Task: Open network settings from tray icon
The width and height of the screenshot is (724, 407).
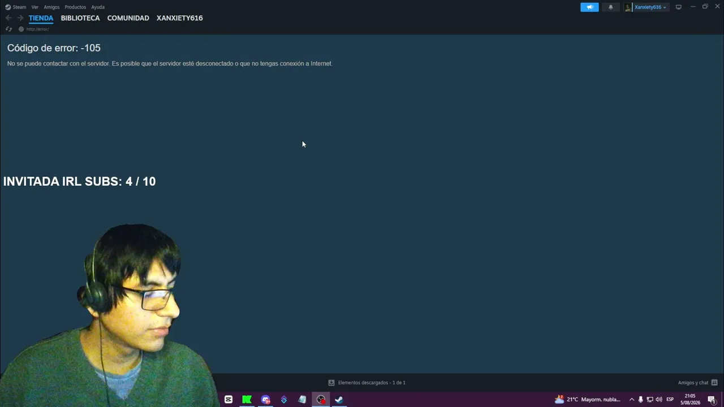Action: pos(650,400)
